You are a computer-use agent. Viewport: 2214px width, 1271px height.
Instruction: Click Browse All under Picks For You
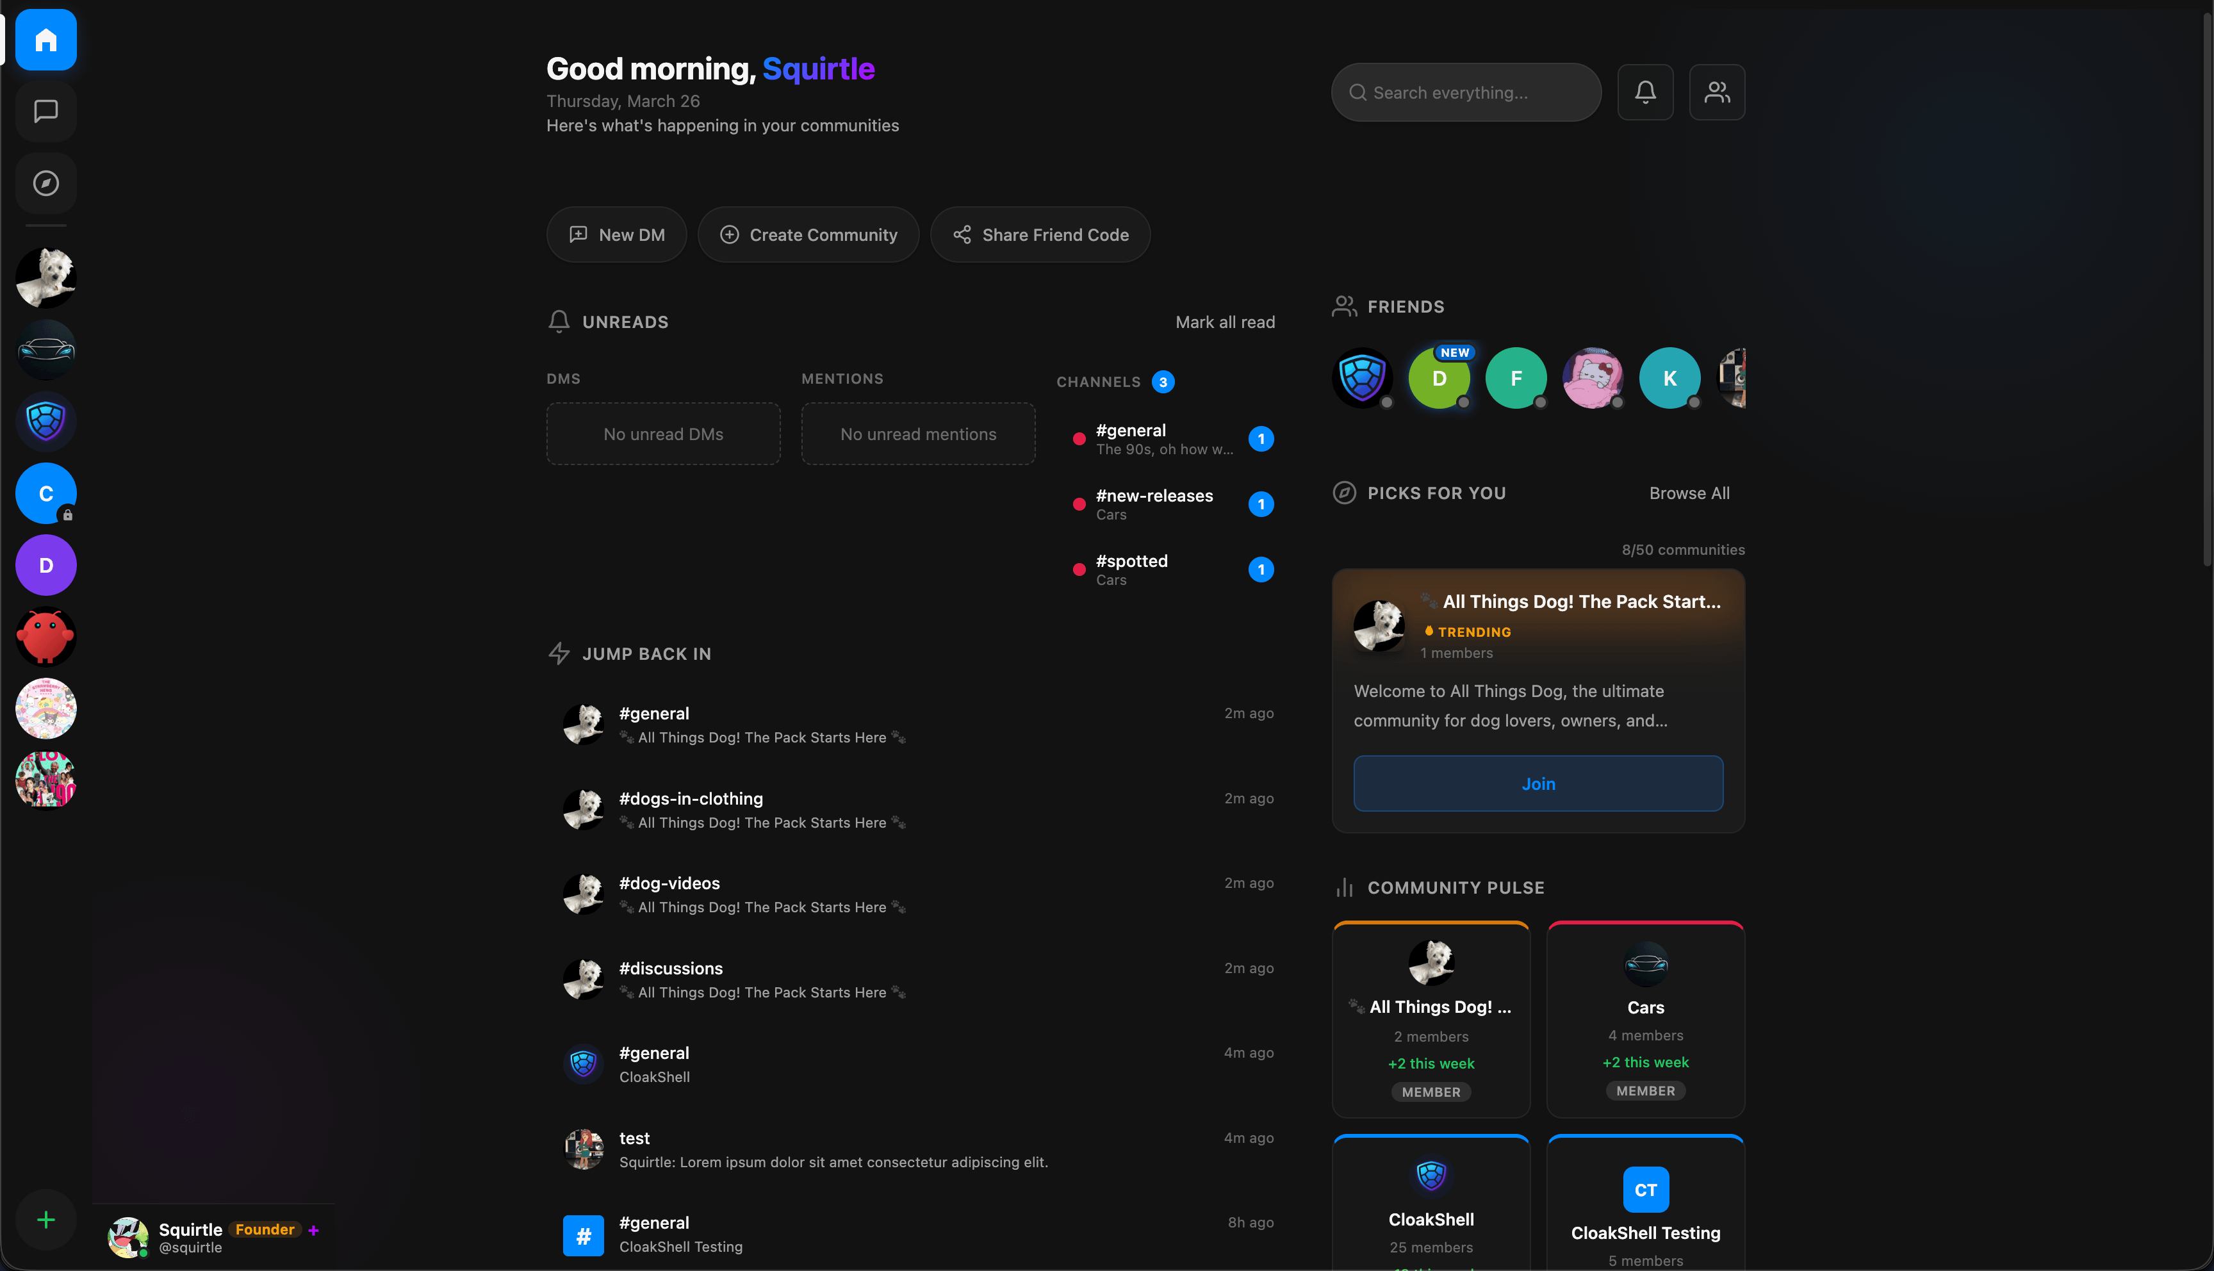pyautogui.click(x=1689, y=493)
